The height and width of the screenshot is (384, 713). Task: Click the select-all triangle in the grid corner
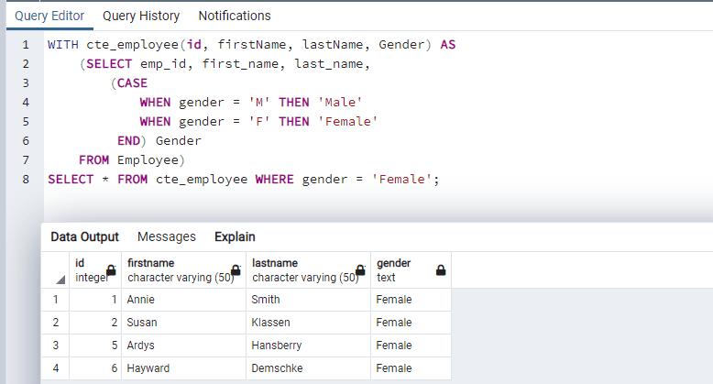(60, 279)
